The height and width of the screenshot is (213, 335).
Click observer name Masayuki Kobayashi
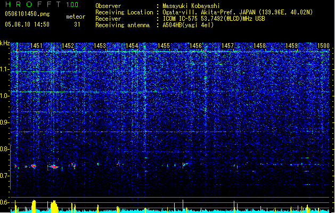[191, 6]
